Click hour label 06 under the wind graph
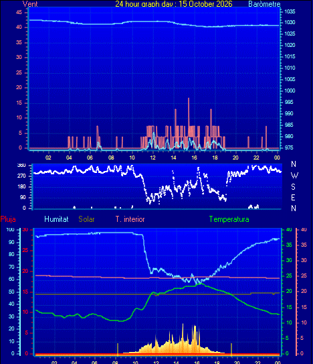Image resolution: width=313 pixels, height=364 pixels. pos(90,158)
